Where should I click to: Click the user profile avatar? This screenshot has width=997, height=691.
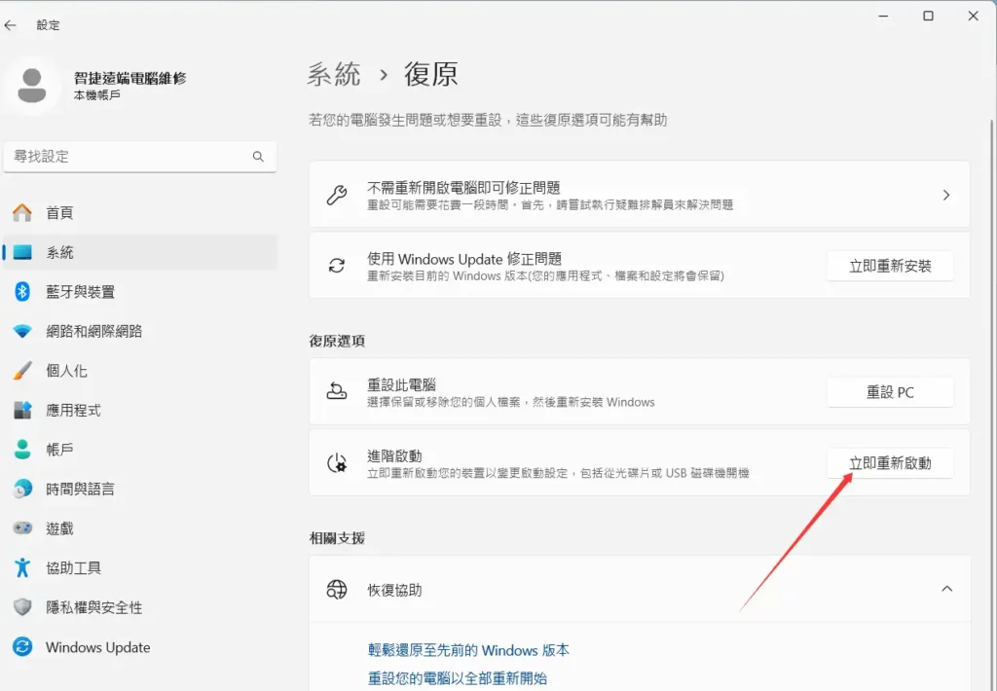click(32, 86)
